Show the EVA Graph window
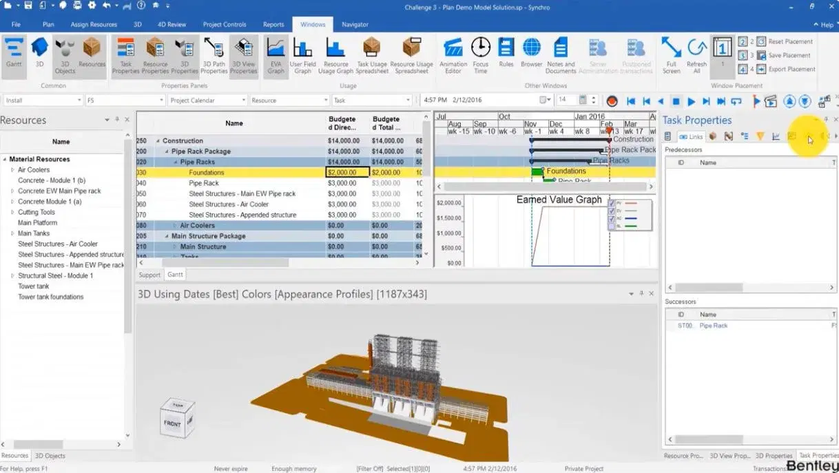 point(276,56)
